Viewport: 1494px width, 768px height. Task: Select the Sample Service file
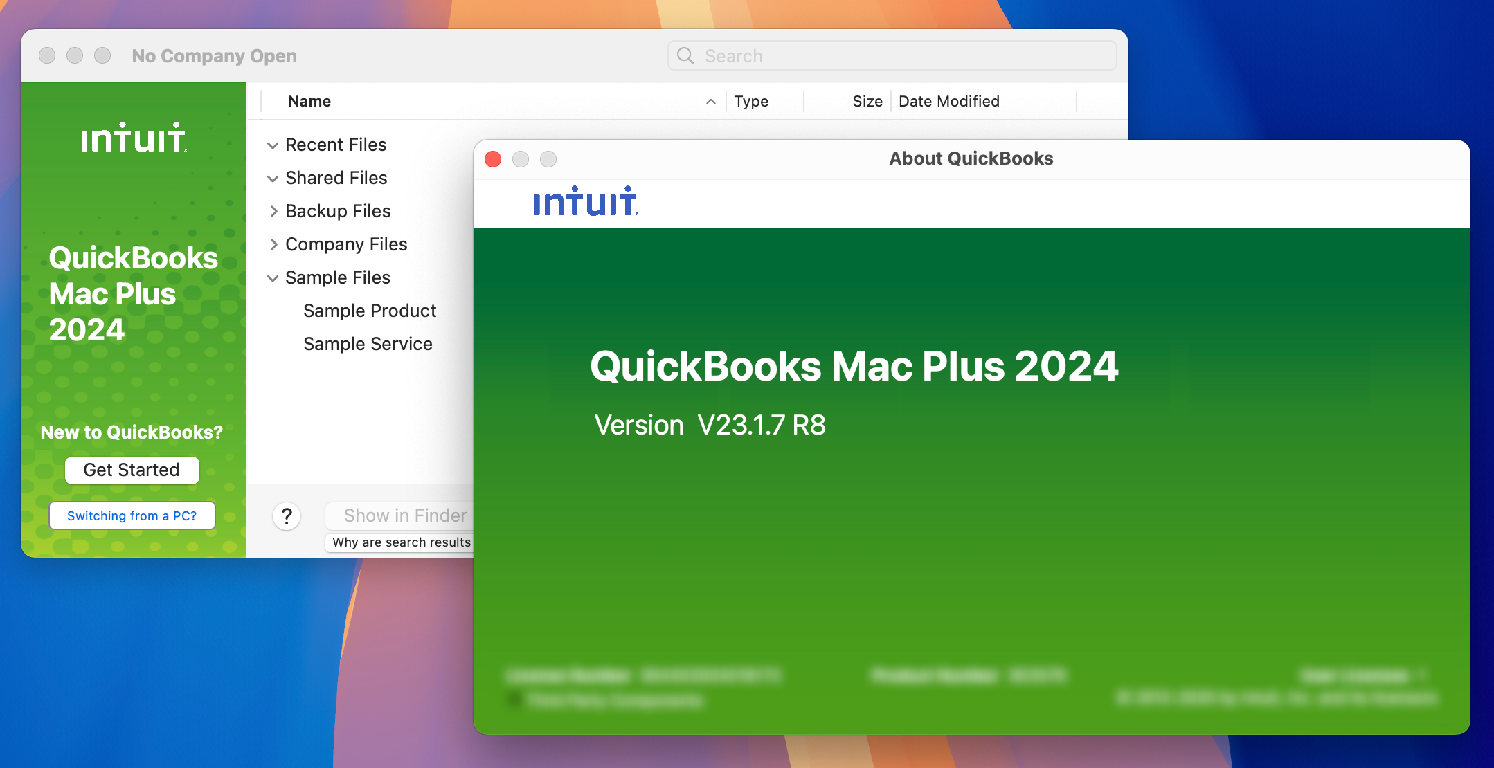point(368,344)
